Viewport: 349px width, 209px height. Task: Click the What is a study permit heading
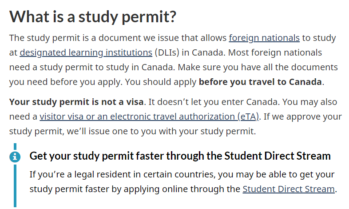click(x=93, y=17)
